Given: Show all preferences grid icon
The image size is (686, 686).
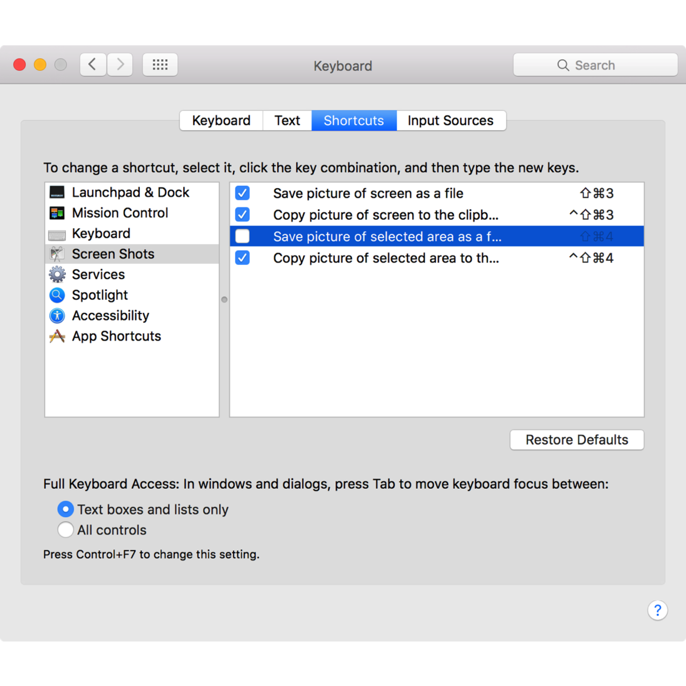Looking at the screenshot, I should [160, 65].
